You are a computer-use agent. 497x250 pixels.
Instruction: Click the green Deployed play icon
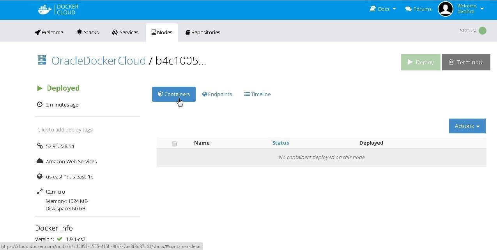tap(40, 88)
